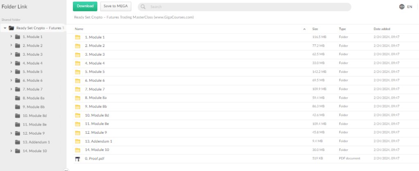Click folder icon for 13. Addendum 1 row
Screen dimensions: 419x171
[x=78, y=141]
